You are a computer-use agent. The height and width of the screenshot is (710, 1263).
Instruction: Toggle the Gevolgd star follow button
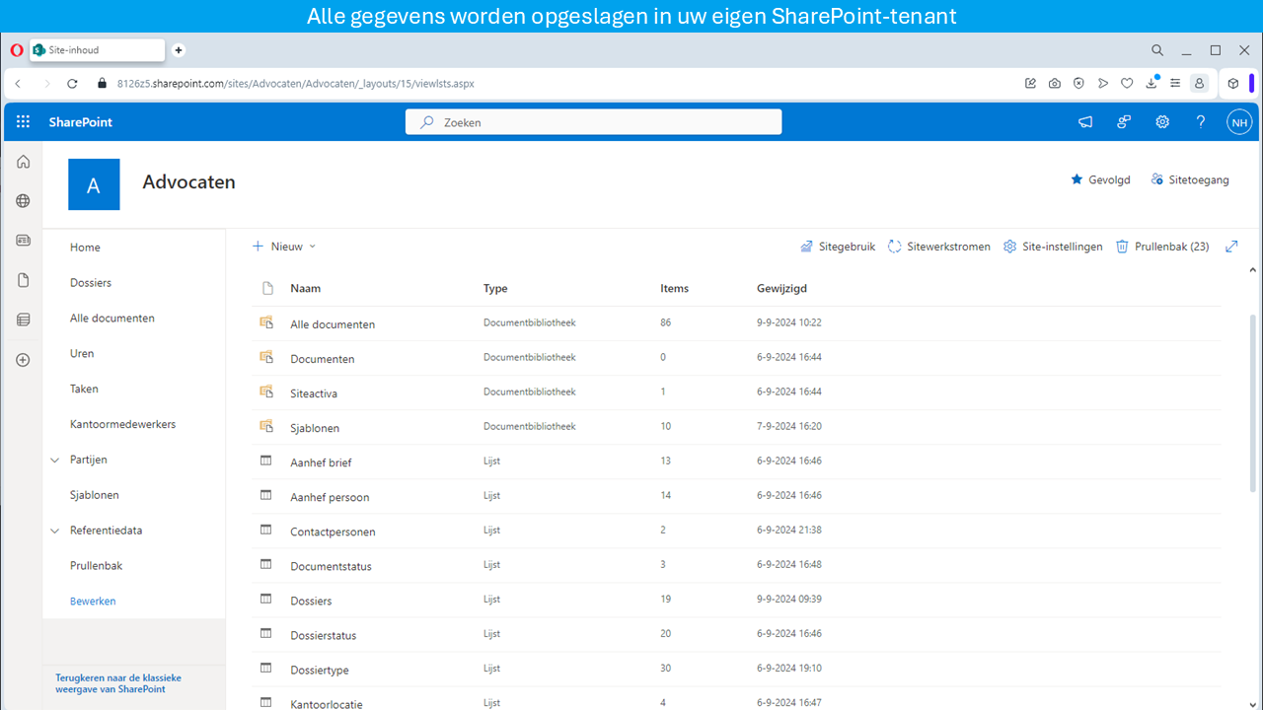click(1100, 179)
